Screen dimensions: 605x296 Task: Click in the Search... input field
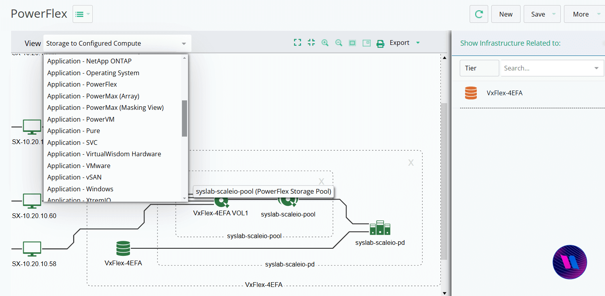click(x=547, y=68)
